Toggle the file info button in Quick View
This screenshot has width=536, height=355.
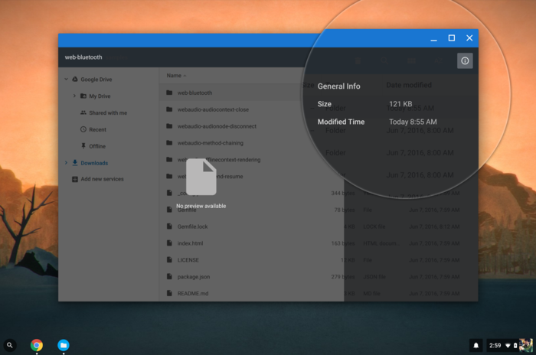click(465, 60)
